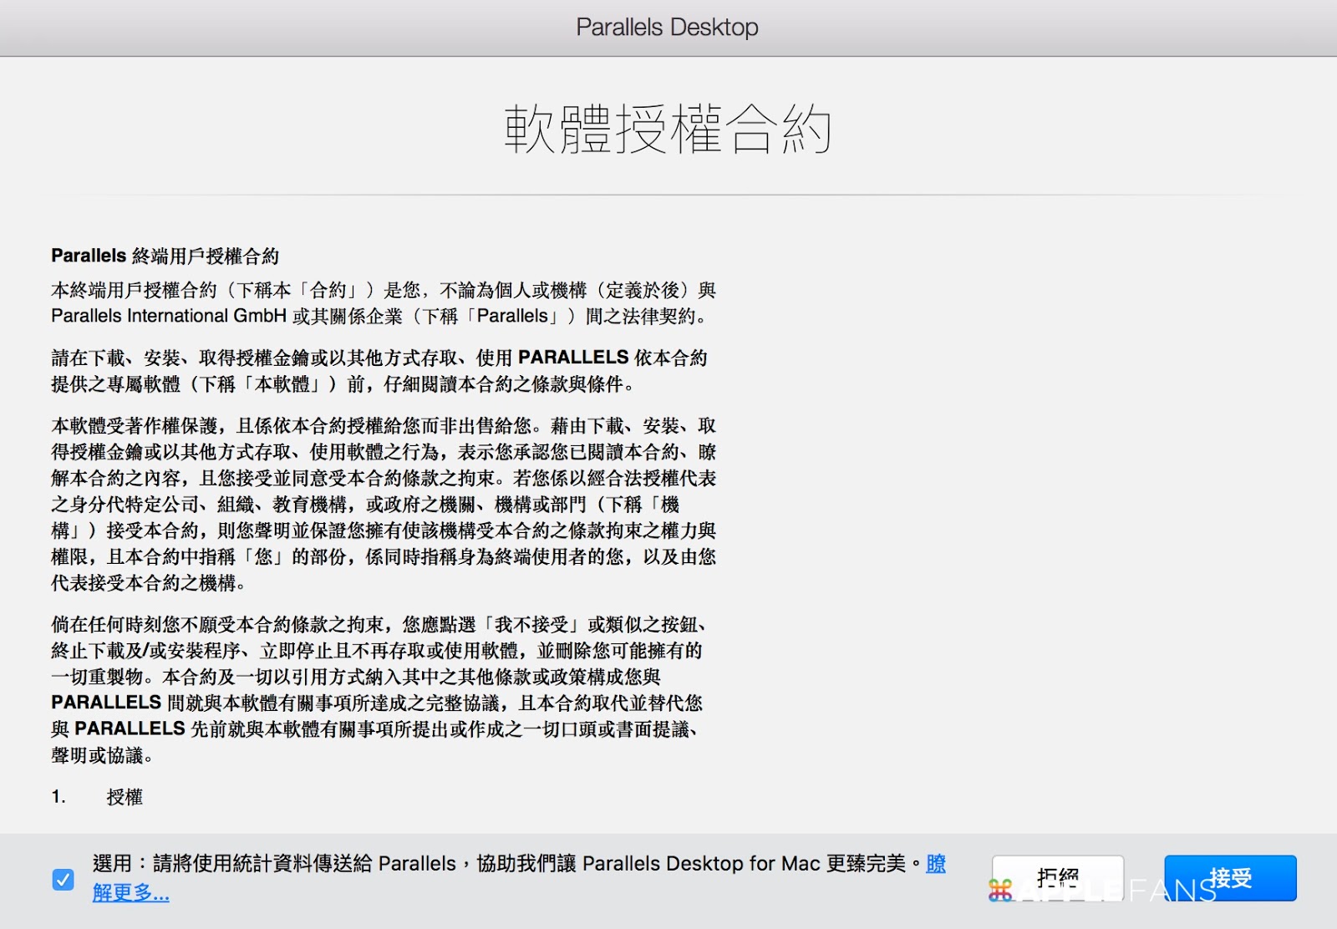
Task: Uncheck the usage statistics opt-in checkbox
Action: [x=63, y=879]
